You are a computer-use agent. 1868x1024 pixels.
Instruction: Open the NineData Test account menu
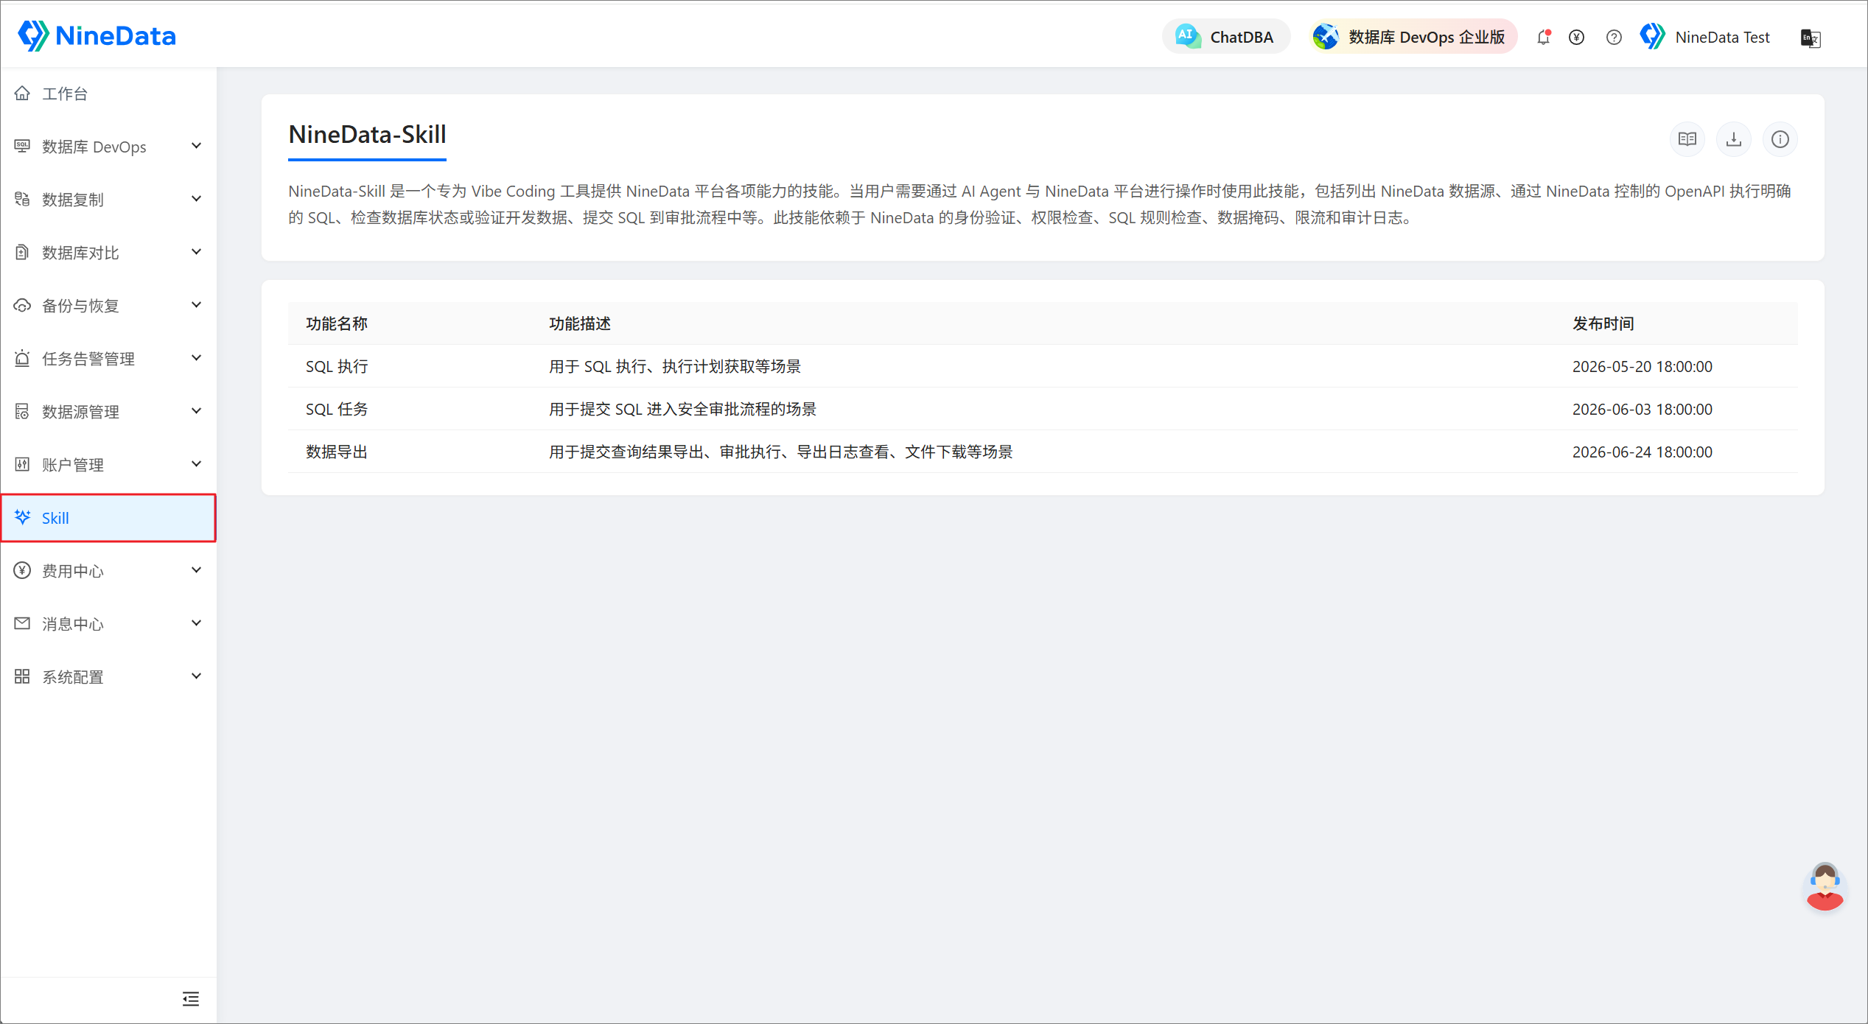point(1705,37)
